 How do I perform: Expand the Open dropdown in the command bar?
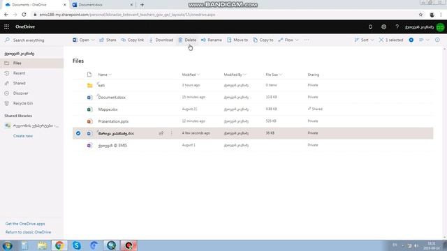(93, 40)
